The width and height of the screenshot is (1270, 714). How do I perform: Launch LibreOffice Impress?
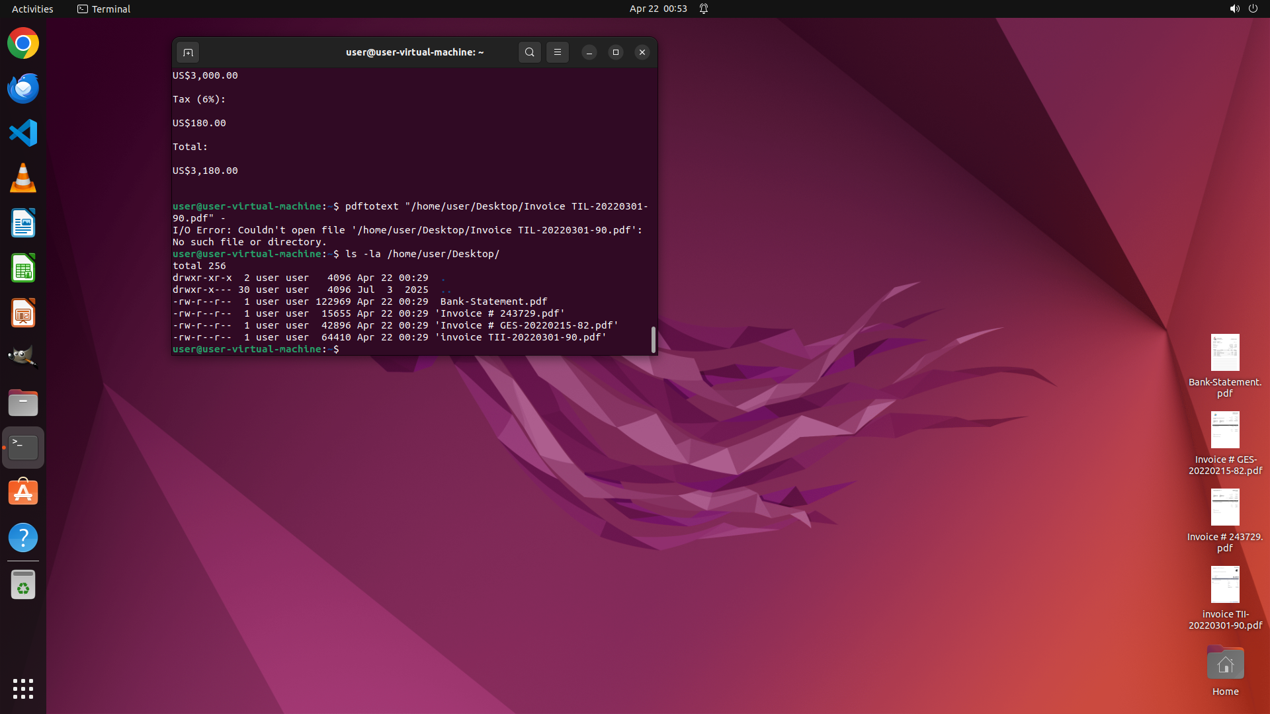point(23,313)
